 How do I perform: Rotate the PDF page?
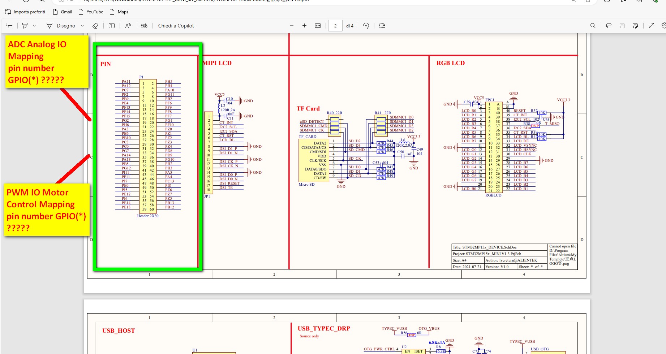(x=366, y=26)
